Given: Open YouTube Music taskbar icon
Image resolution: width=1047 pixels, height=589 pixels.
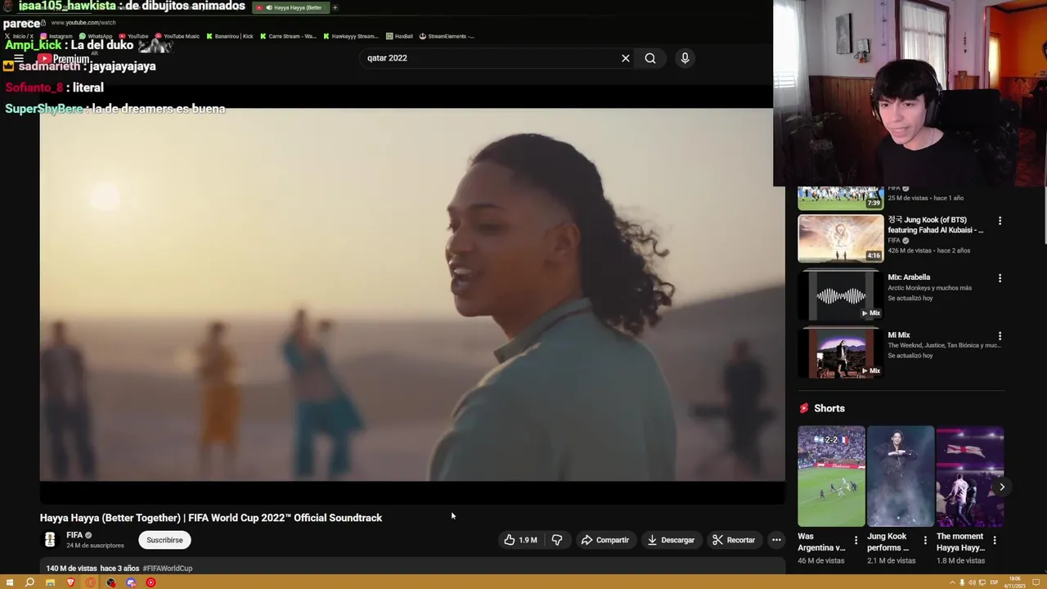Looking at the screenshot, I should [x=151, y=582].
